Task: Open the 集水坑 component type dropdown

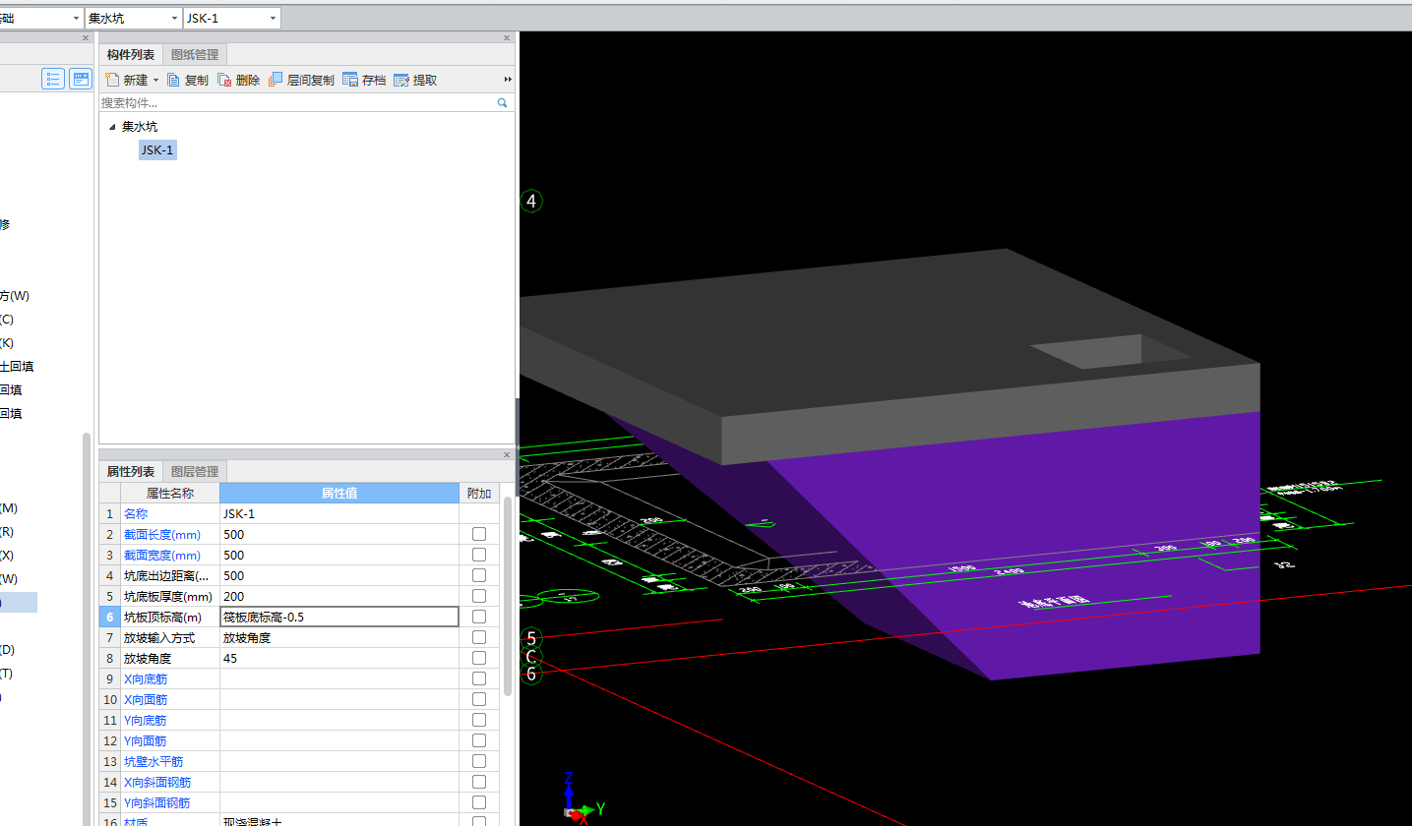Action: (x=133, y=18)
